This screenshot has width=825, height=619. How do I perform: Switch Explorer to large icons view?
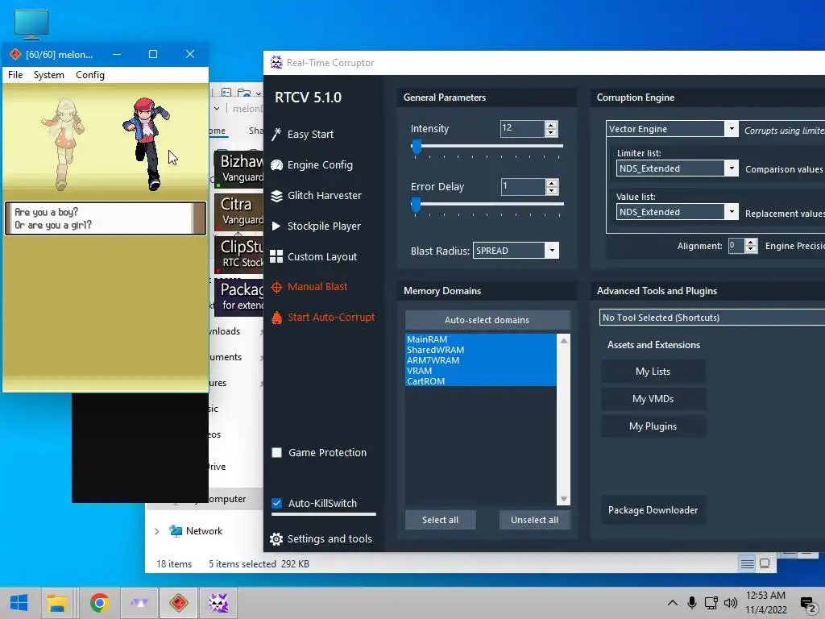[765, 563]
